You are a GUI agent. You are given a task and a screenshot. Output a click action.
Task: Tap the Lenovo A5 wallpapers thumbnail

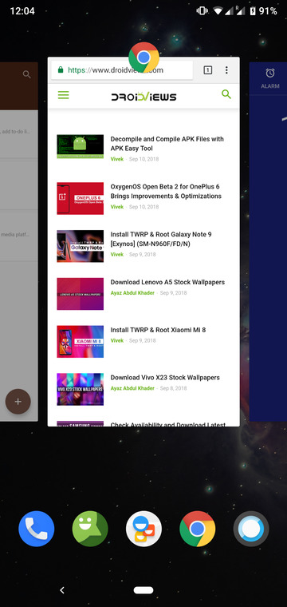(x=80, y=294)
